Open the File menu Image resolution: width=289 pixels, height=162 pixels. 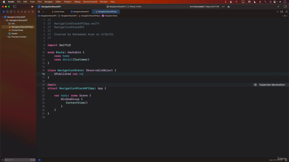tap(19, 2)
